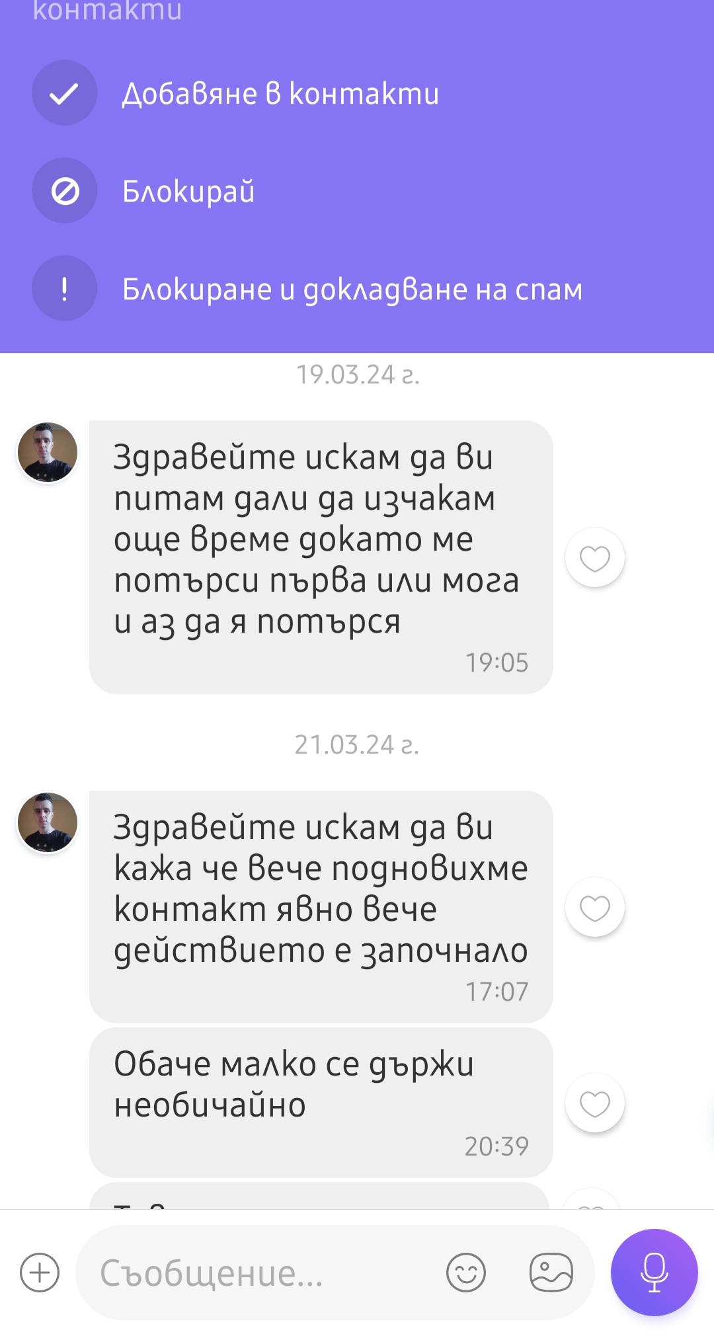
Task: Open the gallery image picker
Action: tap(551, 1273)
